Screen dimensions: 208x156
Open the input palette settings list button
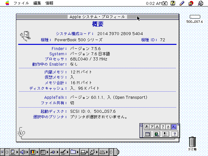coord(165,134)
